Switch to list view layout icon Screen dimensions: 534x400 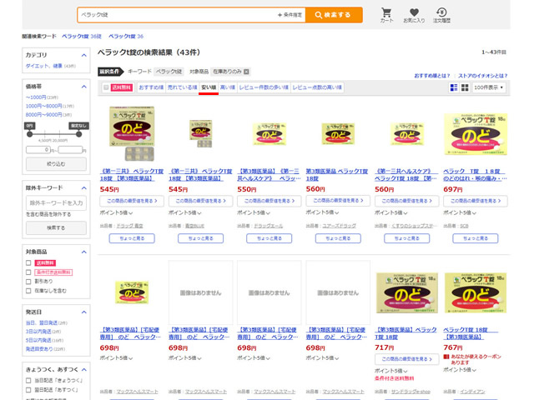tap(454, 87)
